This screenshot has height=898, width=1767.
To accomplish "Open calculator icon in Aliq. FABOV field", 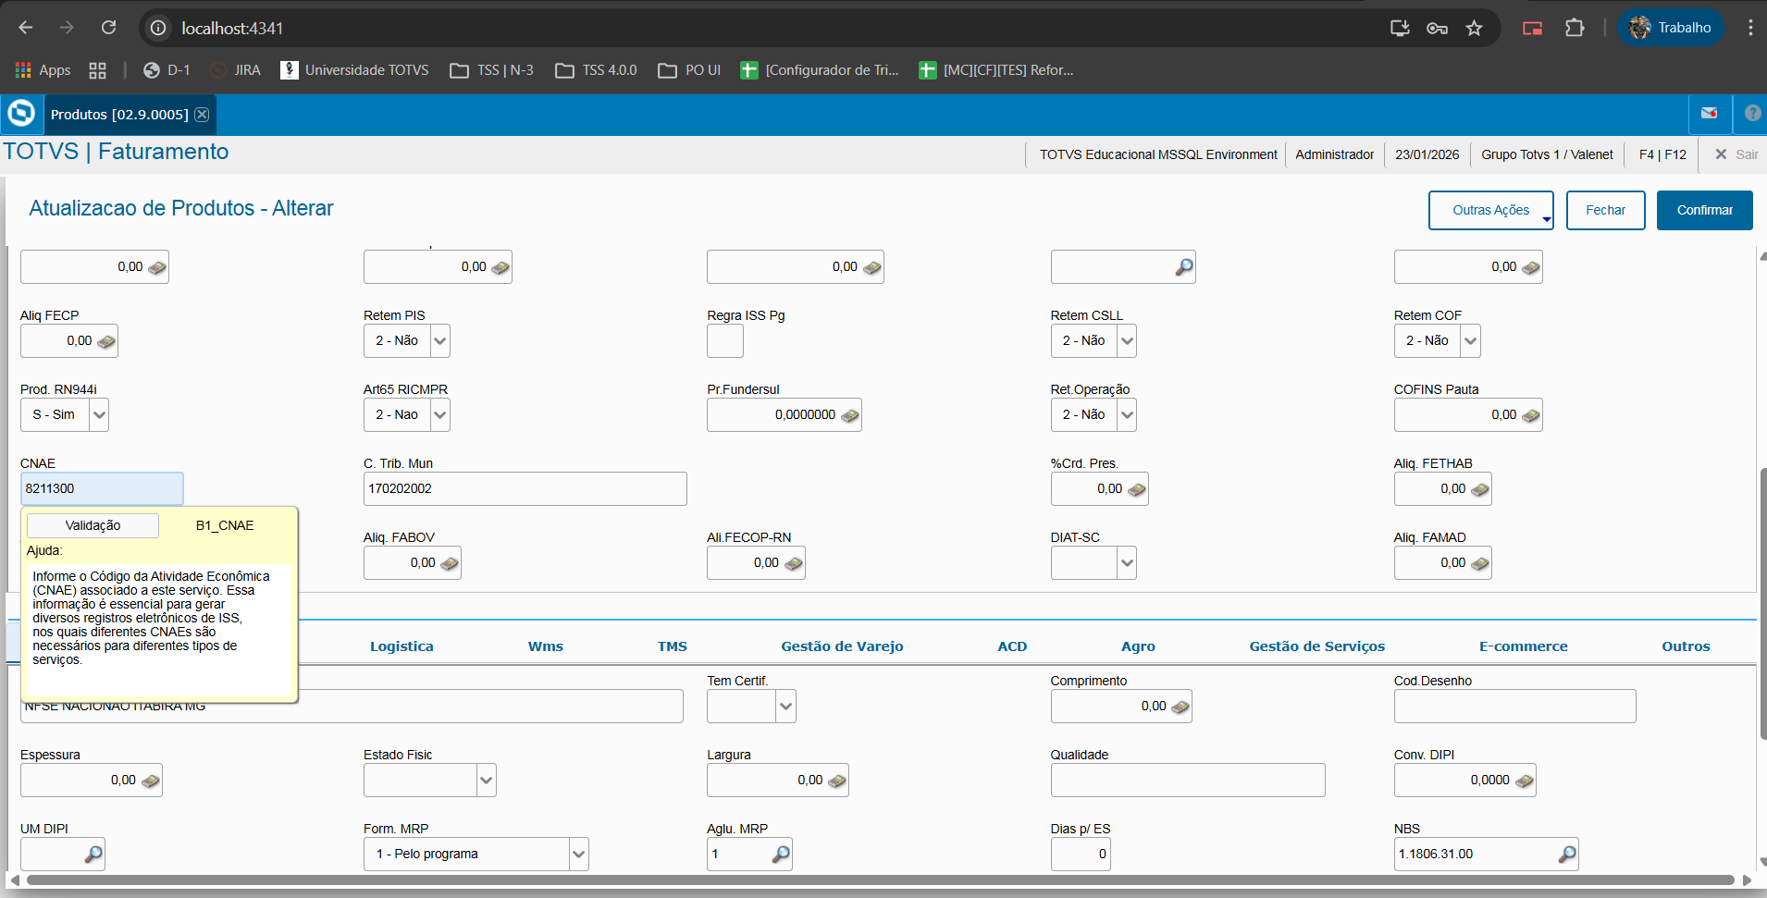I will pos(450,563).
